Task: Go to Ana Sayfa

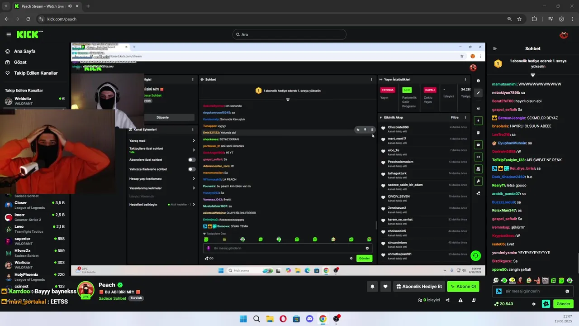Action: [24, 51]
